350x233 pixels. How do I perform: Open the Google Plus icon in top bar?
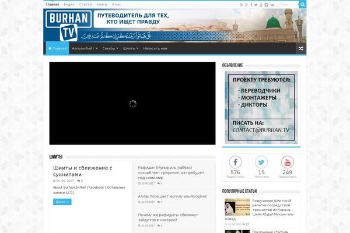coord(246,5)
